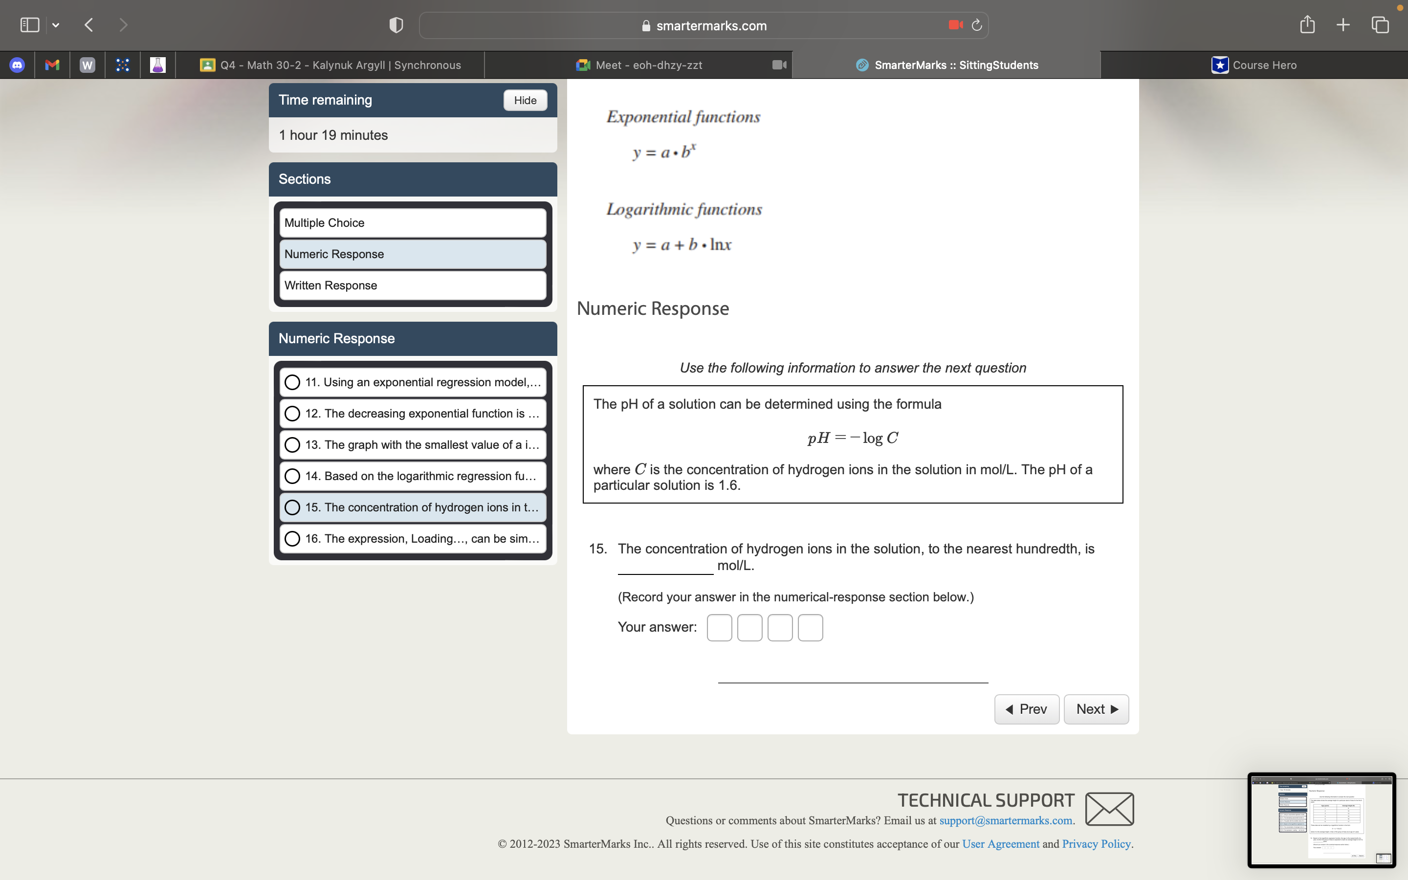Click the Safari sidebar toggle icon
This screenshot has height=880, width=1408.
click(29, 25)
